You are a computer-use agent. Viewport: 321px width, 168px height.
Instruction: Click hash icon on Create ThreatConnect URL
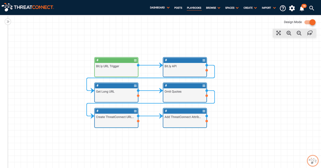(x=97, y=111)
